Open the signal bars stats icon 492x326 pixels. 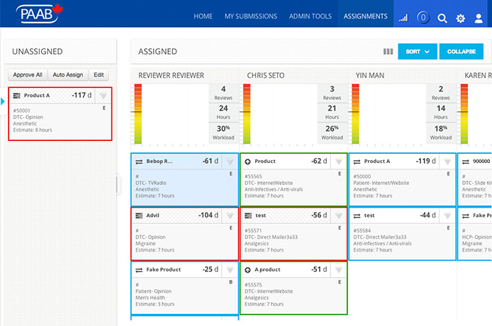click(x=404, y=17)
